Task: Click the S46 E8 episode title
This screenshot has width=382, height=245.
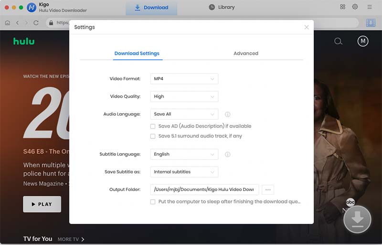Action: click(46, 151)
